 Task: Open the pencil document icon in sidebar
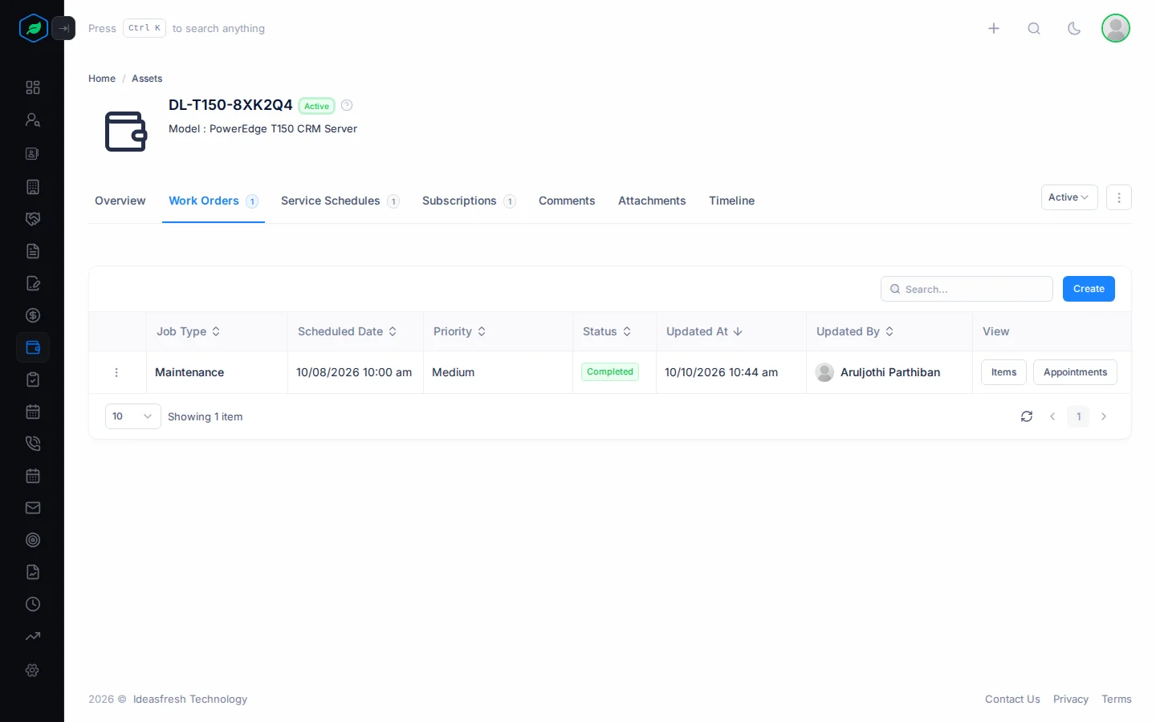pos(33,283)
